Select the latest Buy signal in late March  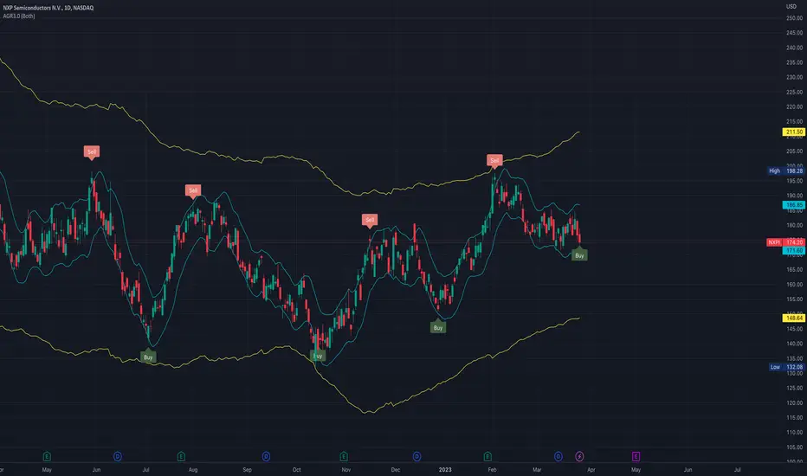coord(579,254)
